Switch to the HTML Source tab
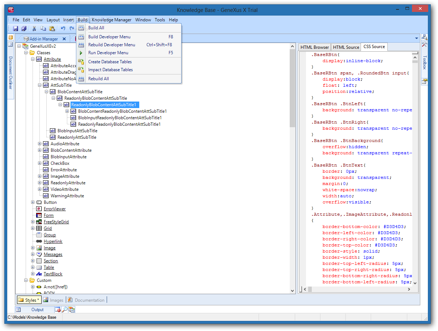This screenshot has width=438, height=331. click(346, 47)
